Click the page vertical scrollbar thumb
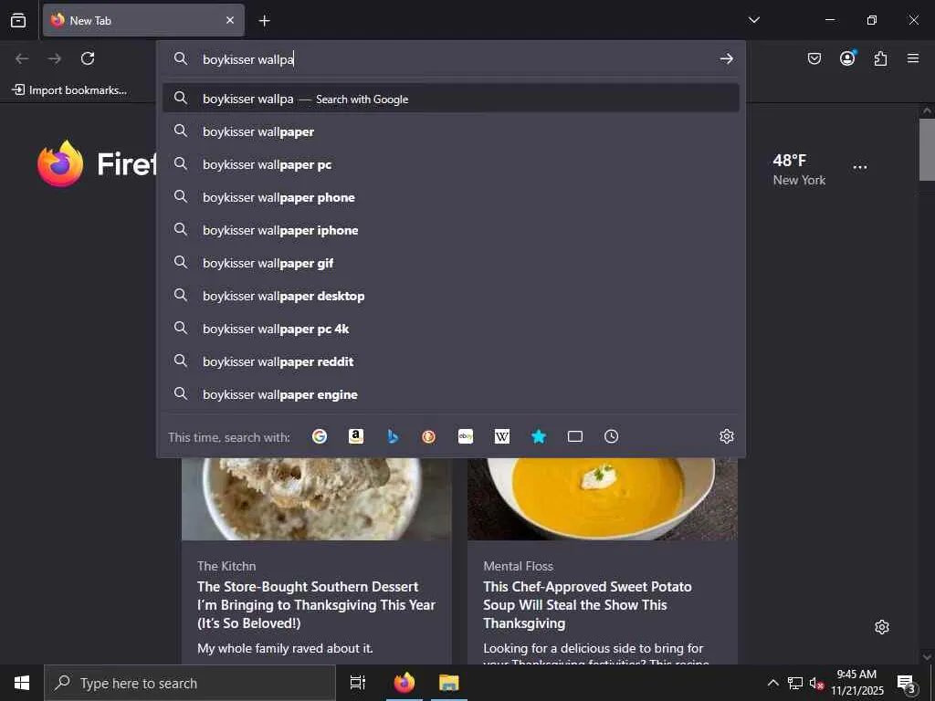 927,149
